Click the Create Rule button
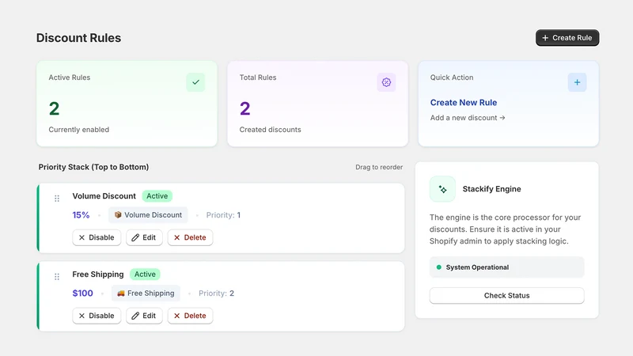This screenshot has width=633, height=356. (x=567, y=37)
